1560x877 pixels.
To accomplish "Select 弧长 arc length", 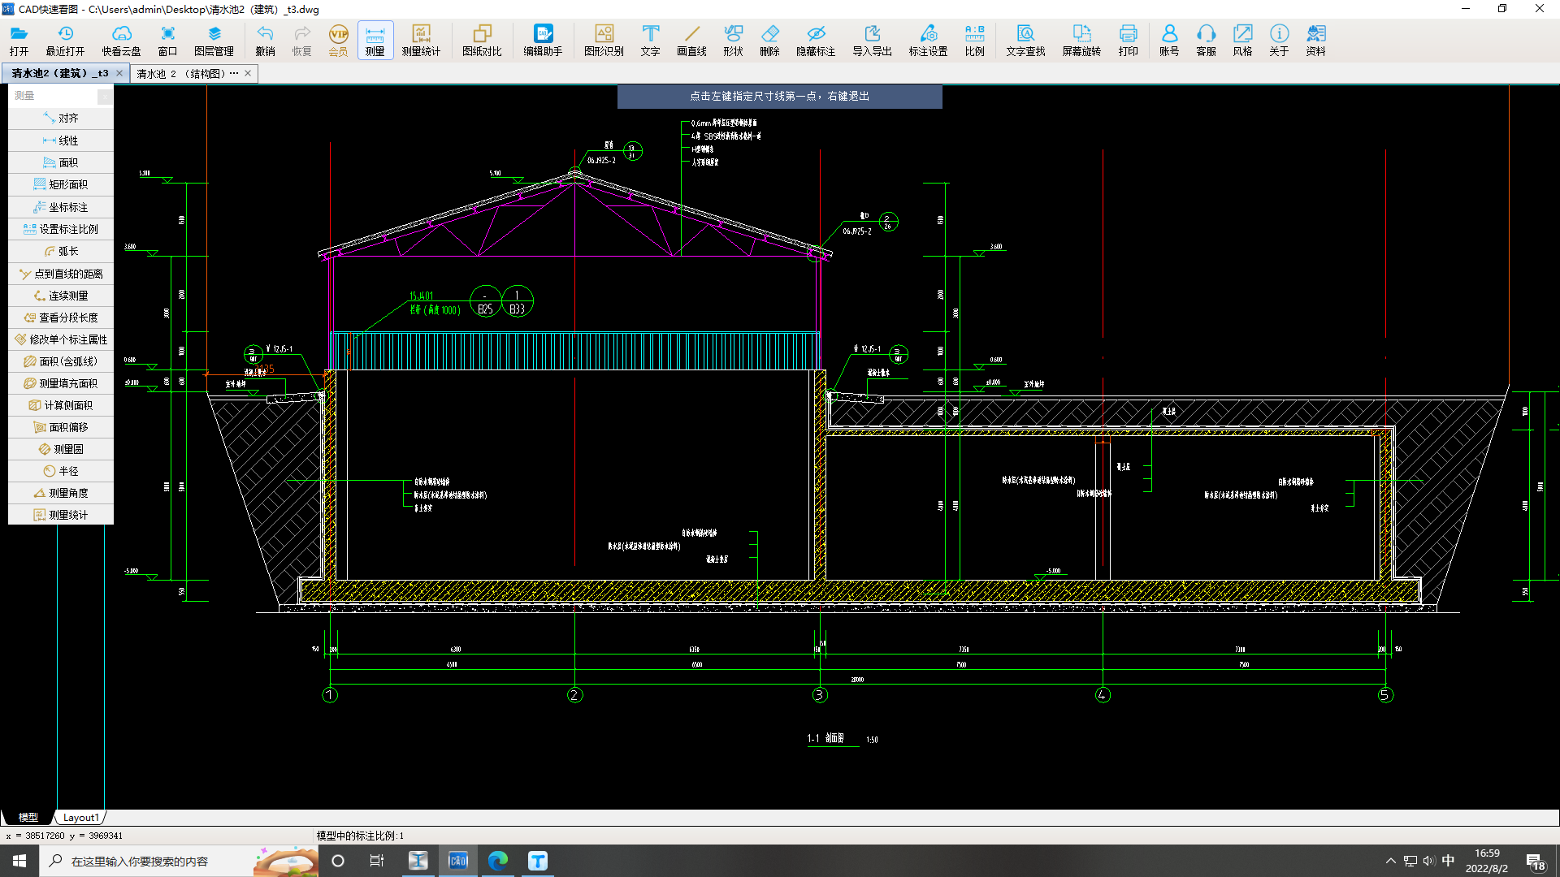I will 61,251.
